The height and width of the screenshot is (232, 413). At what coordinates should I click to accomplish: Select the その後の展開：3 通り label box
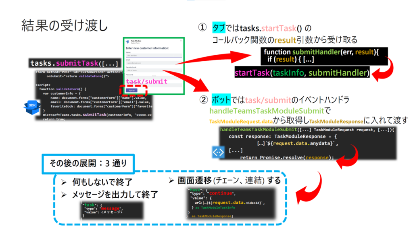(88, 164)
